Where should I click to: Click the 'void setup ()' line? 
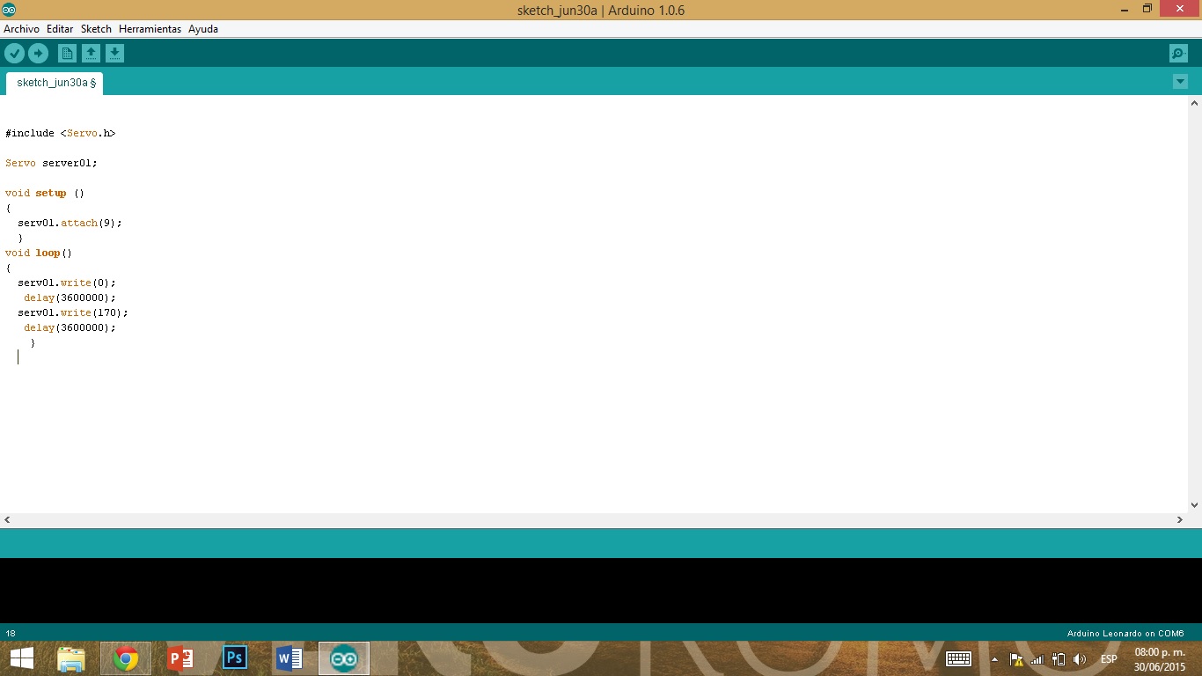coord(45,194)
